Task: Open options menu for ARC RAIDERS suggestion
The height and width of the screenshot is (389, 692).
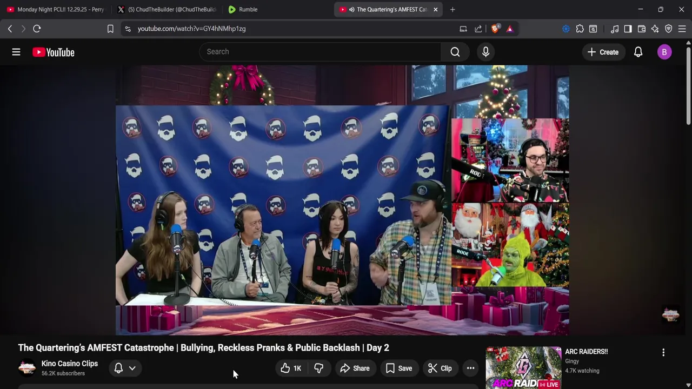Action: pyautogui.click(x=663, y=353)
